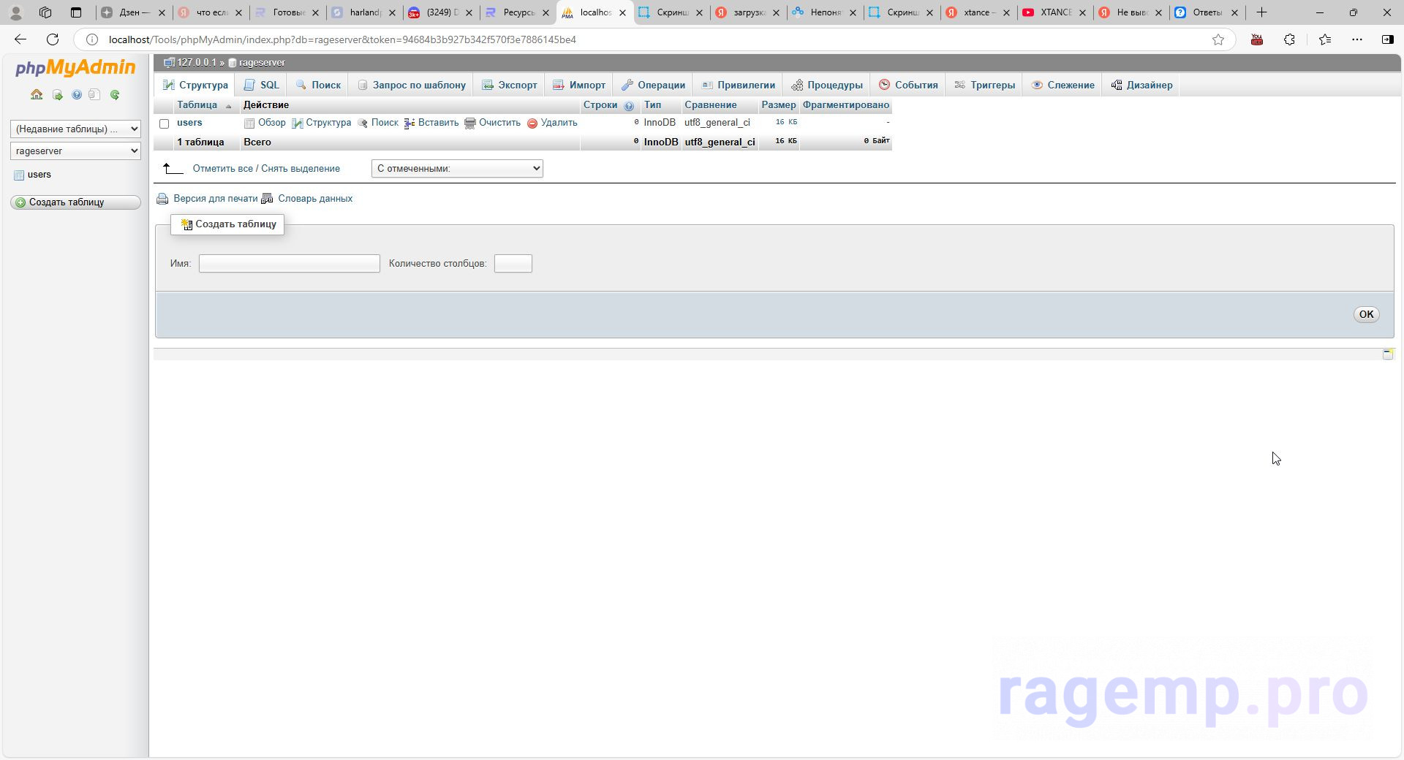
Task: Click the Имя table name input field
Action: point(290,263)
